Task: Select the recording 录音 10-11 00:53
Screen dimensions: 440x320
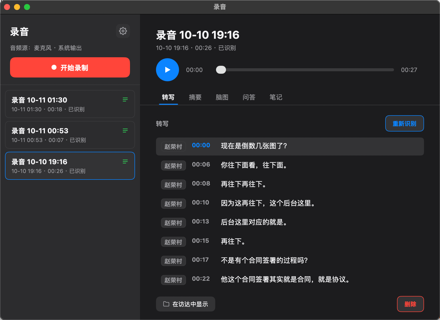Action: [x=70, y=135]
